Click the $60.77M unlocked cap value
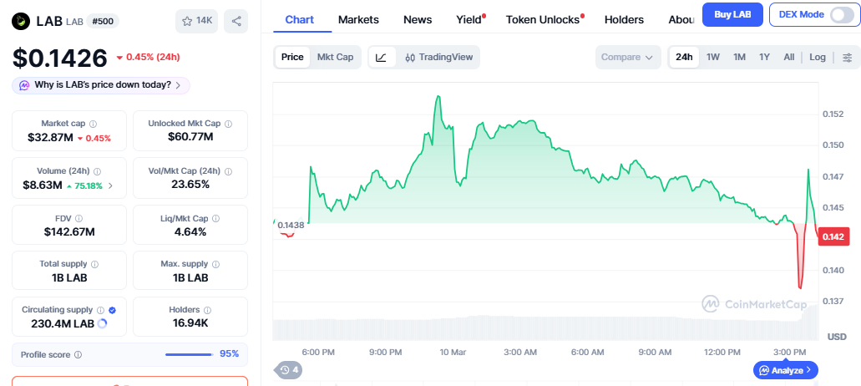 click(x=190, y=136)
